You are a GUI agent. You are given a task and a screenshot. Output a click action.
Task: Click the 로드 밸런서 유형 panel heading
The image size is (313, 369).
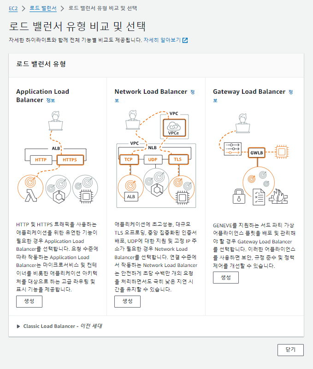click(41, 64)
